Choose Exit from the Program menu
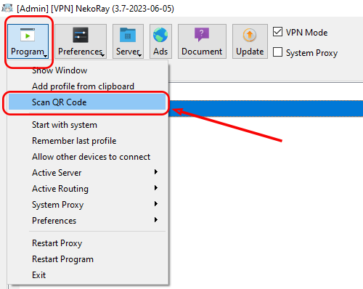The height and width of the screenshot is (289, 363). coord(88,275)
